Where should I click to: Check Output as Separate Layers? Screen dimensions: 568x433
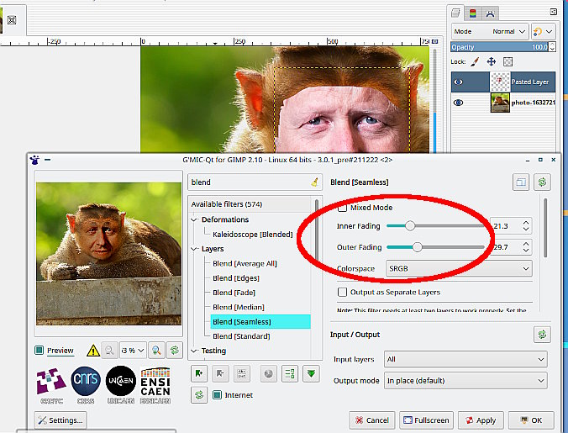[342, 292]
